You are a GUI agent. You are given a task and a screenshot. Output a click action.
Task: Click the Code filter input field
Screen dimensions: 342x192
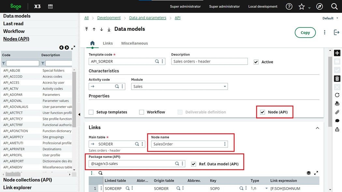click(22, 63)
